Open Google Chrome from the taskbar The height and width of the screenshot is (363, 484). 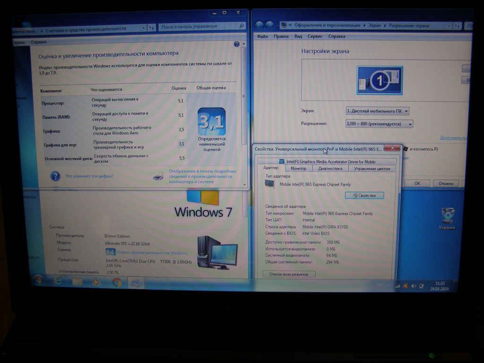117,282
